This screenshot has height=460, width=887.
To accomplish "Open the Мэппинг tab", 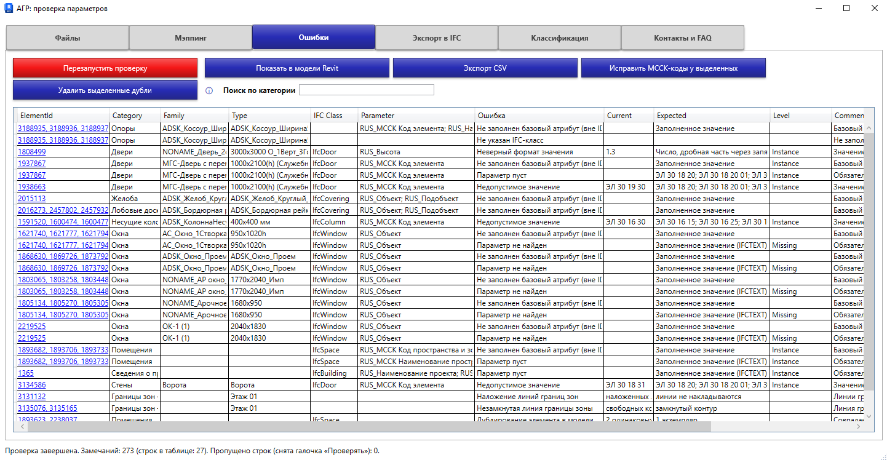I will pyautogui.click(x=191, y=38).
